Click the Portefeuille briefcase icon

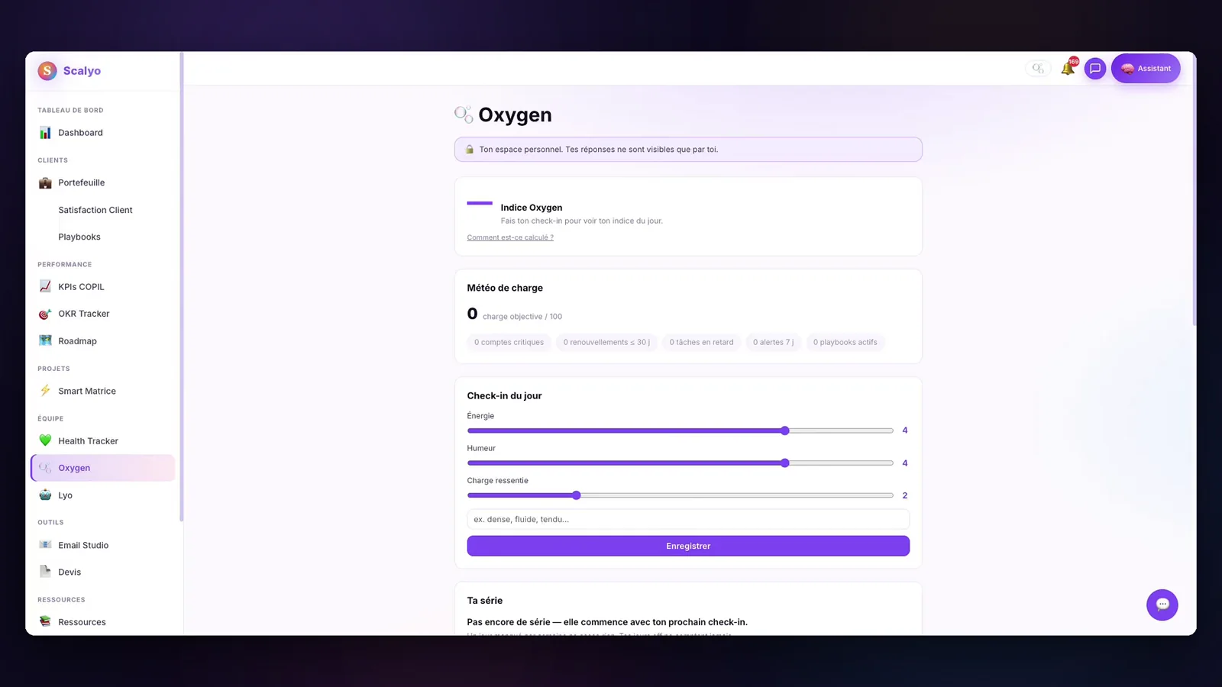pos(45,183)
